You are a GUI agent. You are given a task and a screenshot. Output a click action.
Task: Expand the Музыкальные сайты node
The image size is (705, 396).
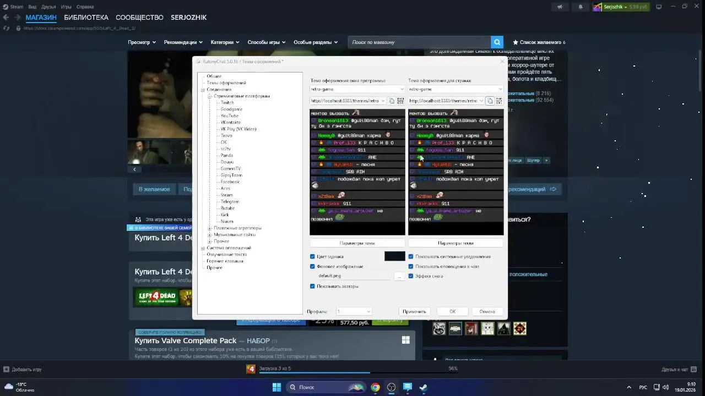tap(210, 235)
